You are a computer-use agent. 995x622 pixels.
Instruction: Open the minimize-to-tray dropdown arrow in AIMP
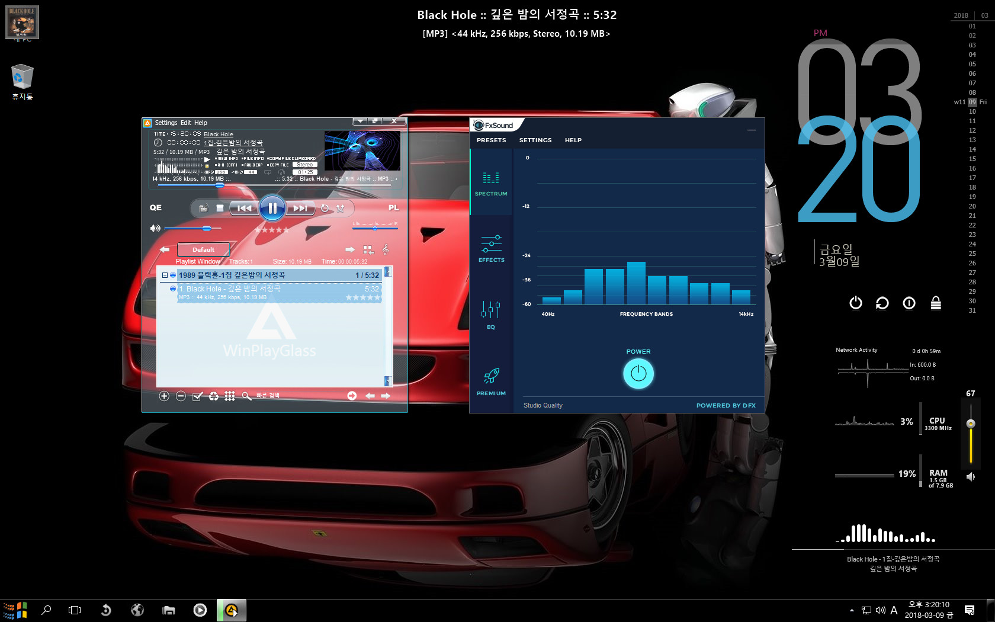click(360, 121)
